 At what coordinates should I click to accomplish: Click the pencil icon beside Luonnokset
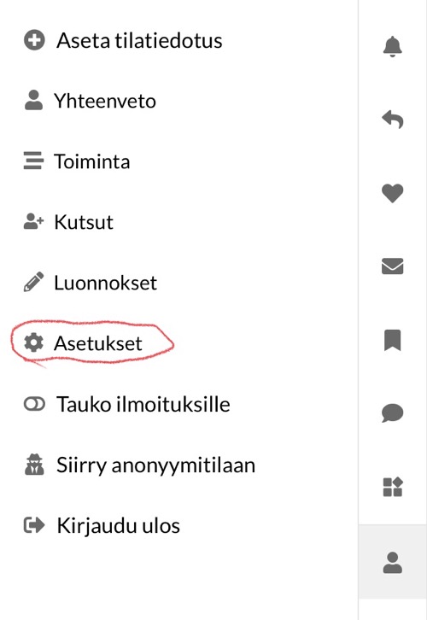(x=33, y=282)
